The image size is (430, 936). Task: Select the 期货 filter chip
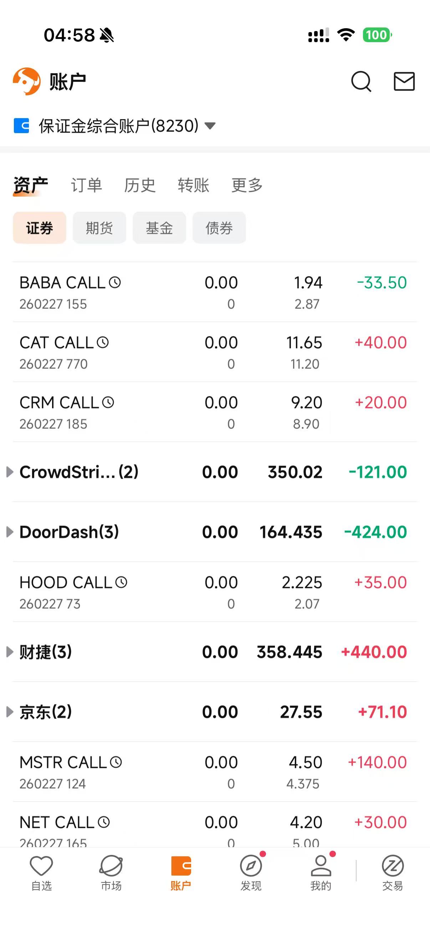pyautogui.click(x=99, y=228)
